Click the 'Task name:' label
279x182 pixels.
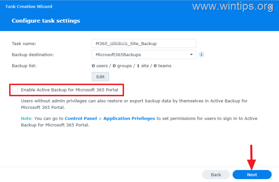pos(24,44)
